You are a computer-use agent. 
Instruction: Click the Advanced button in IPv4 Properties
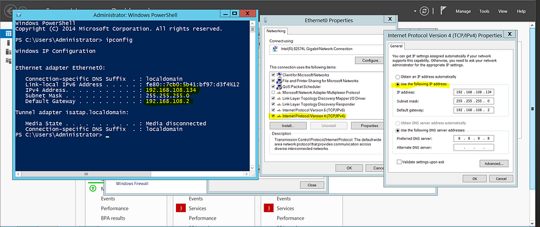point(494,163)
